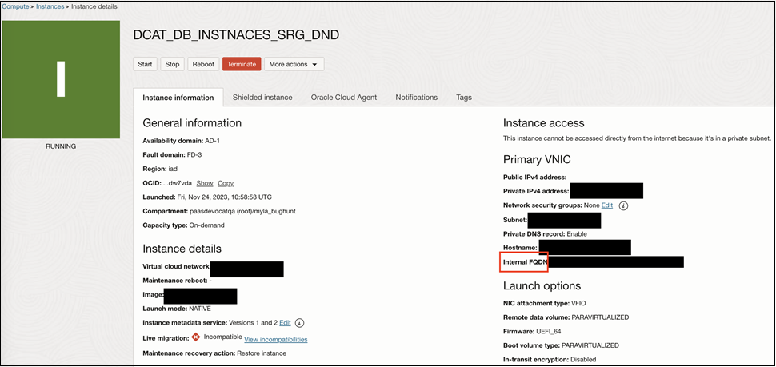The height and width of the screenshot is (367, 776).
Task: Switch to the Shielded instance tab
Action: 262,98
